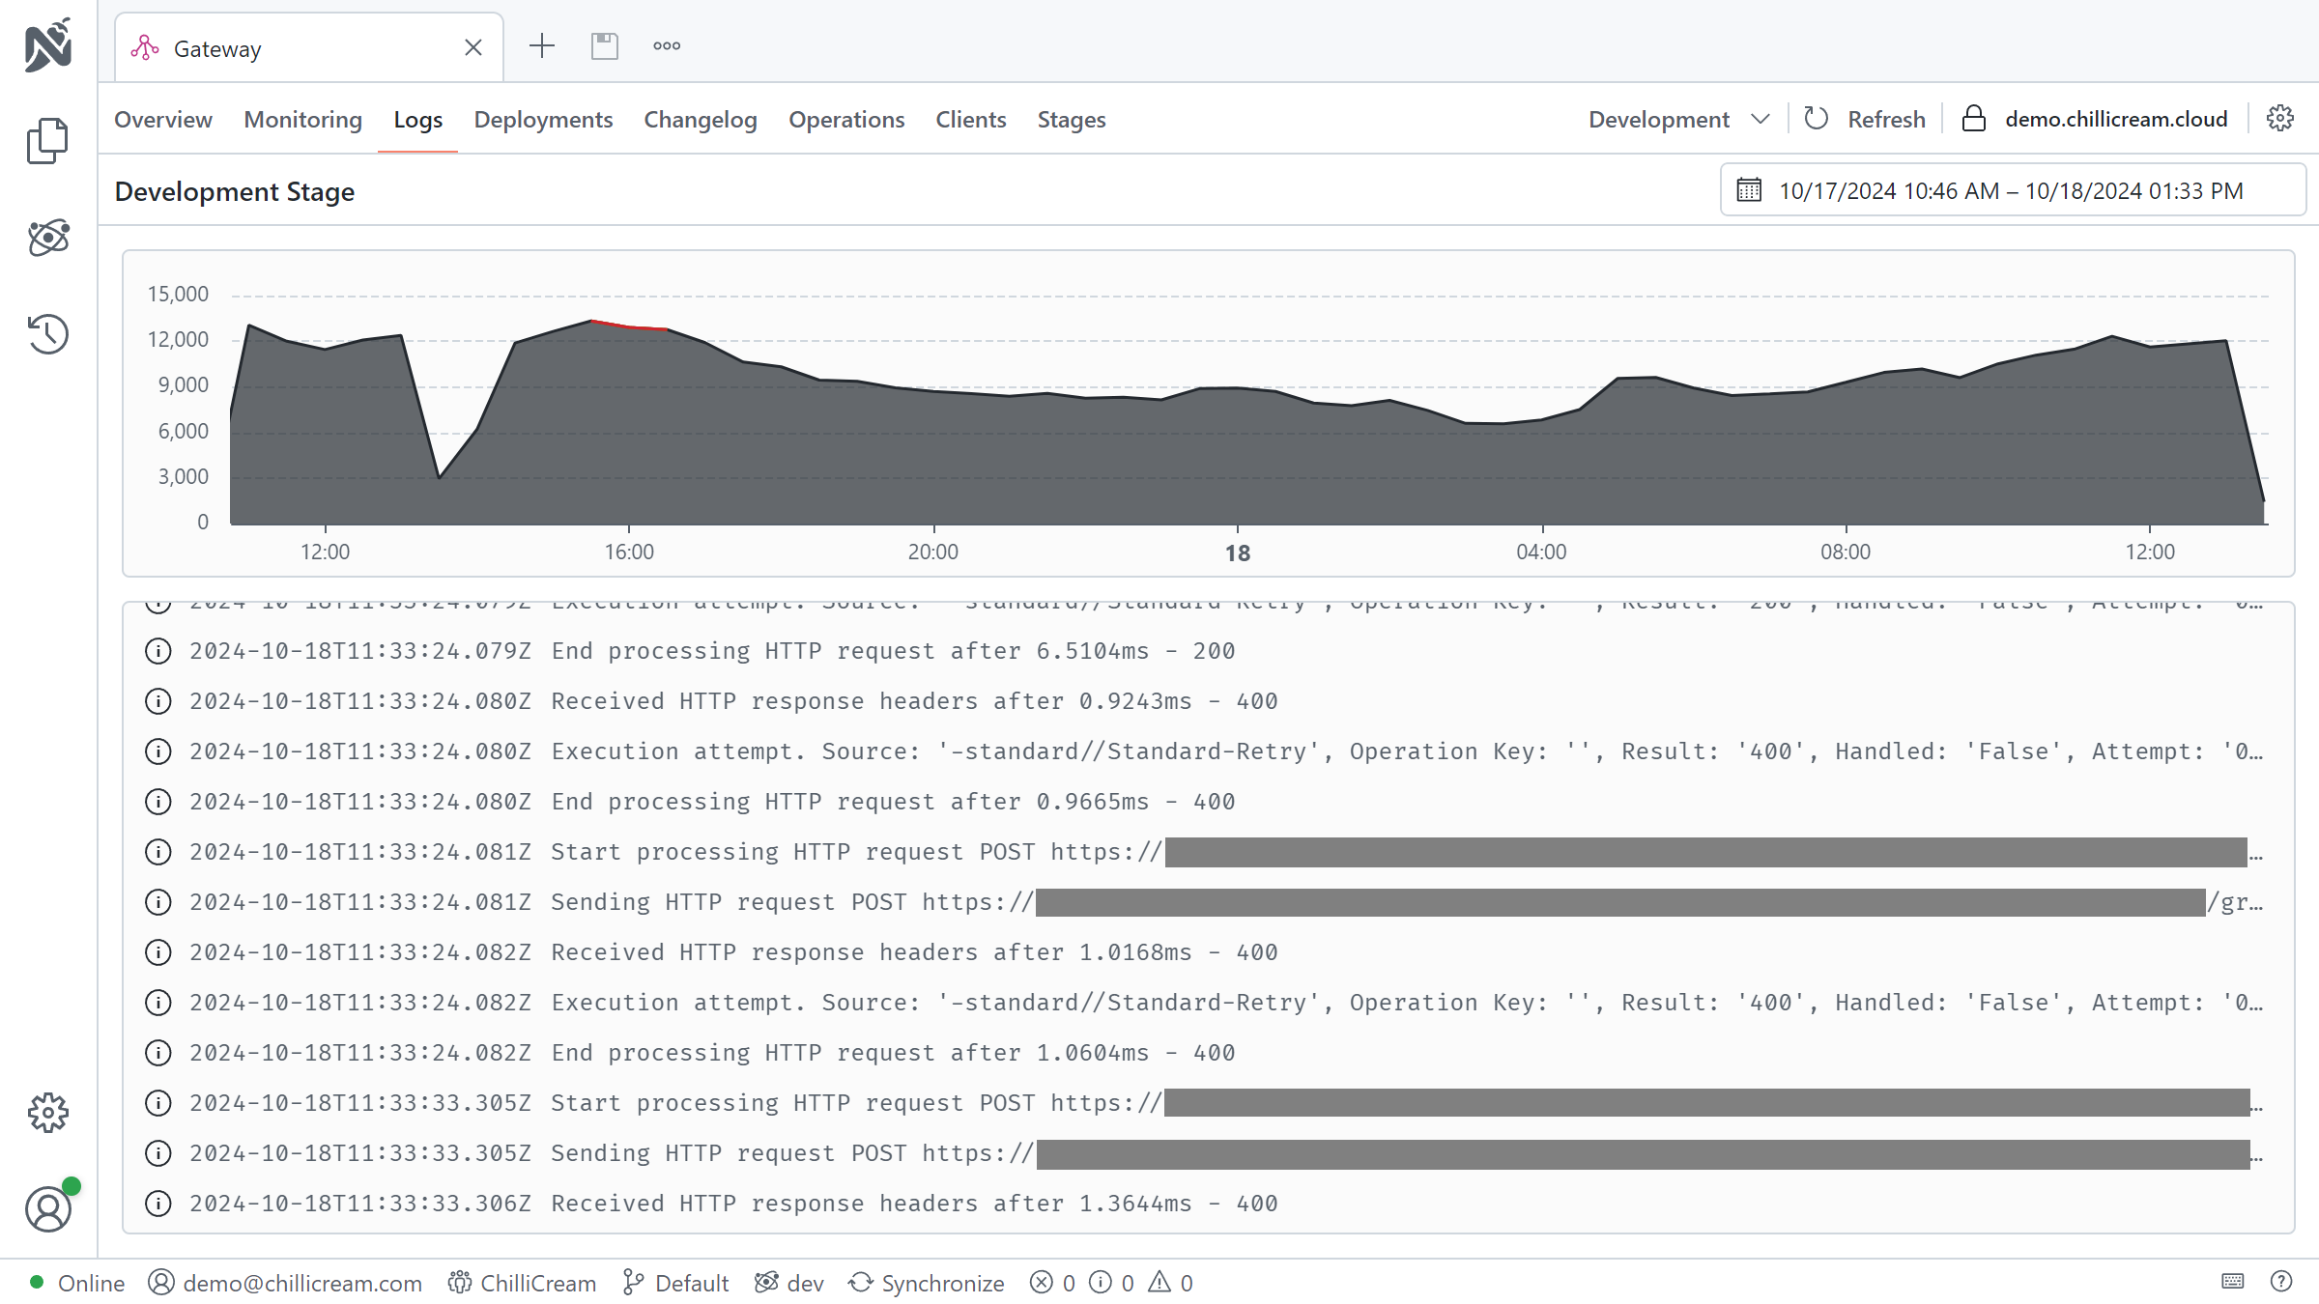Image resolution: width=2319 pixels, height=1304 pixels.
Task: Click Synchronize in the status bar
Action: [x=927, y=1283]
